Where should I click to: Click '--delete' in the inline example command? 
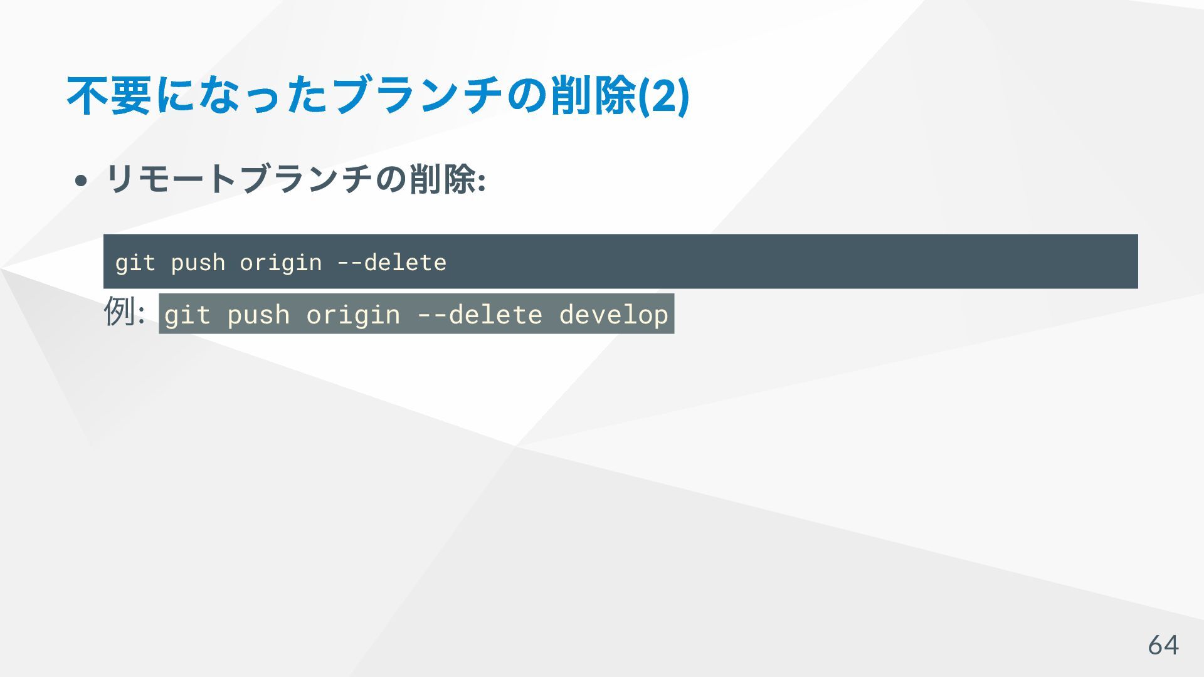click(479, 314)
